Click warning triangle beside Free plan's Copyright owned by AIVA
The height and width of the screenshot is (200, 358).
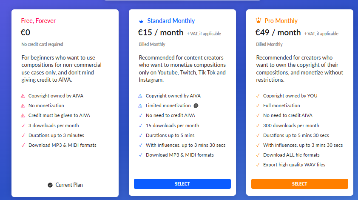pyautogui.click(x=23, y=96)
